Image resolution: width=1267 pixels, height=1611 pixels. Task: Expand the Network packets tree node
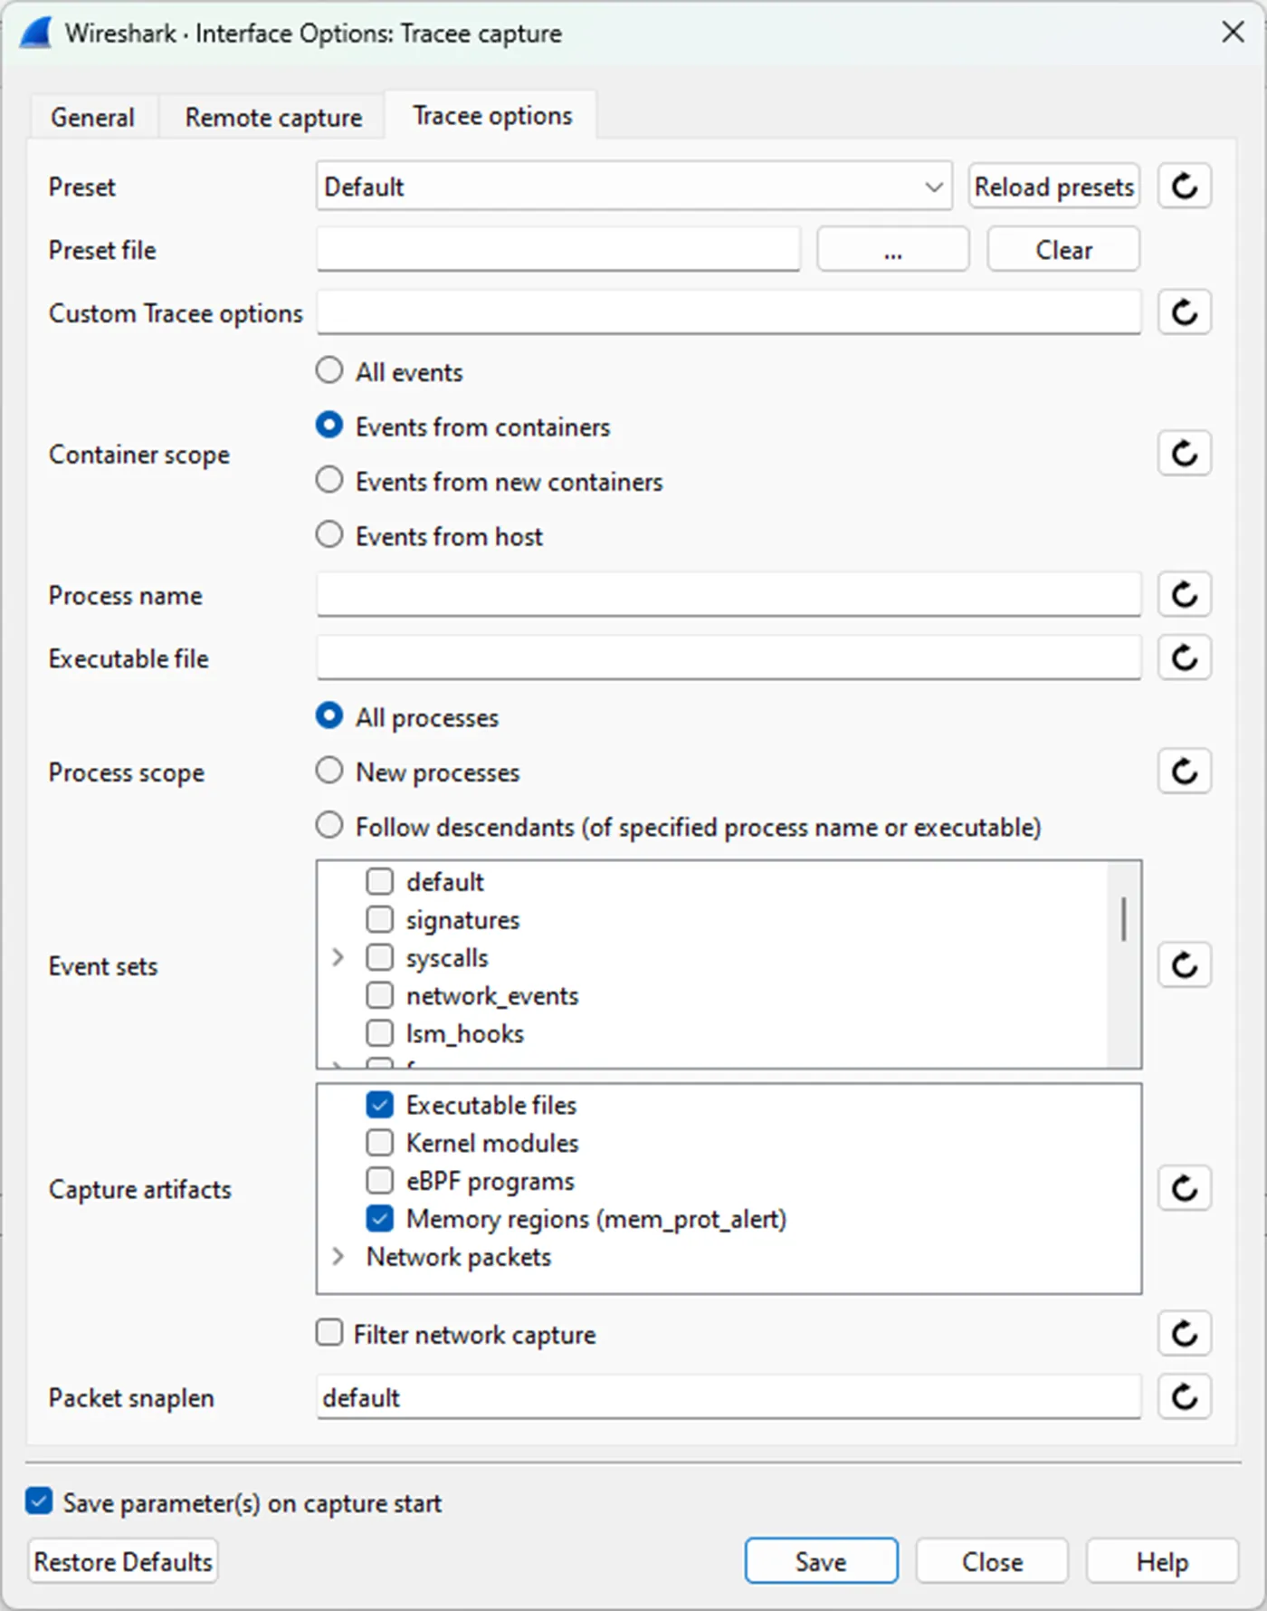click(338, 1257)
